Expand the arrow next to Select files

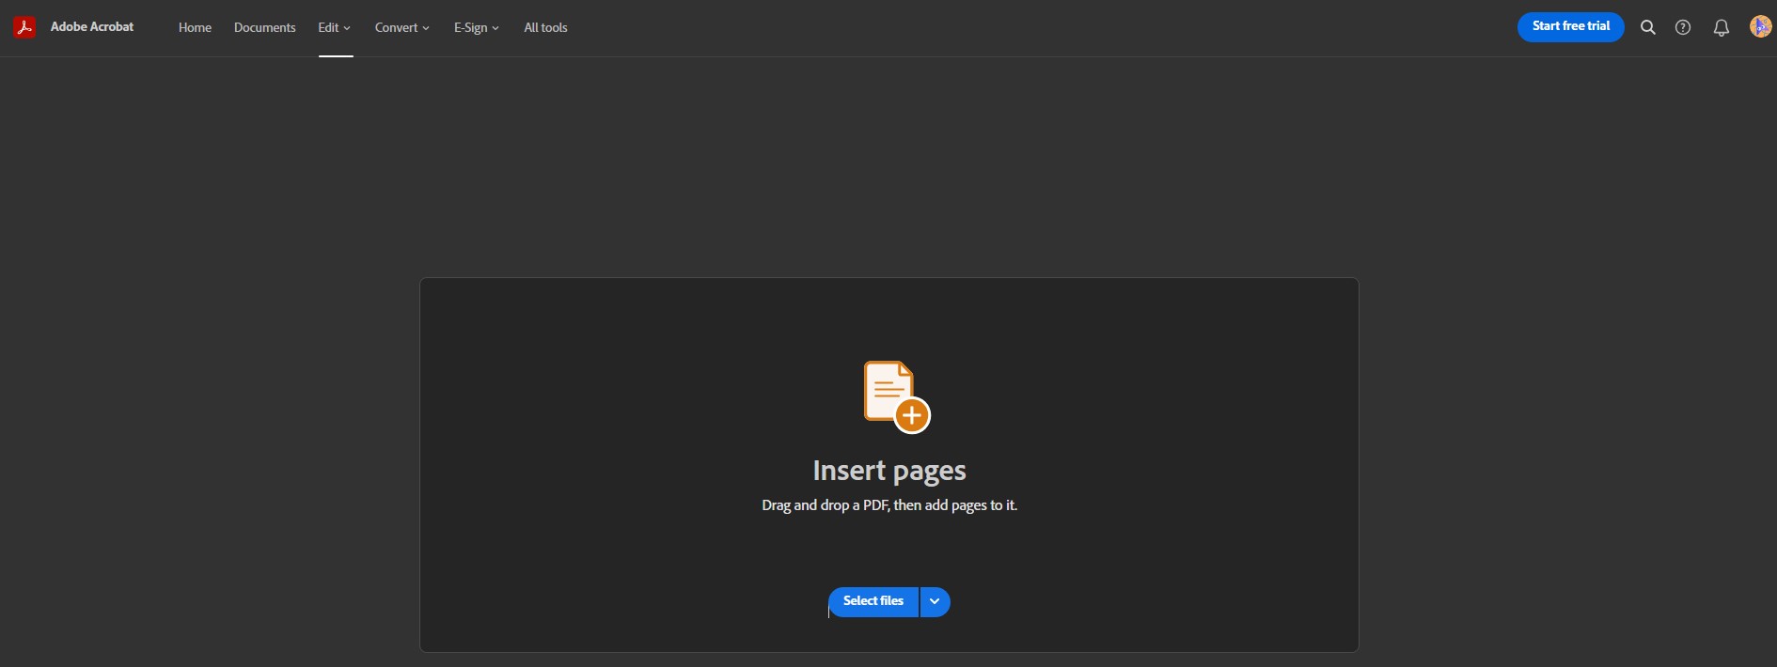pos(935,602)
